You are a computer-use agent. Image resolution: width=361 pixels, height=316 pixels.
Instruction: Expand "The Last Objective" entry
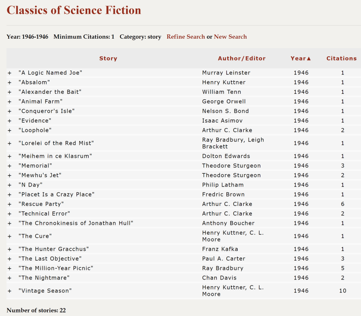(9, 259)
